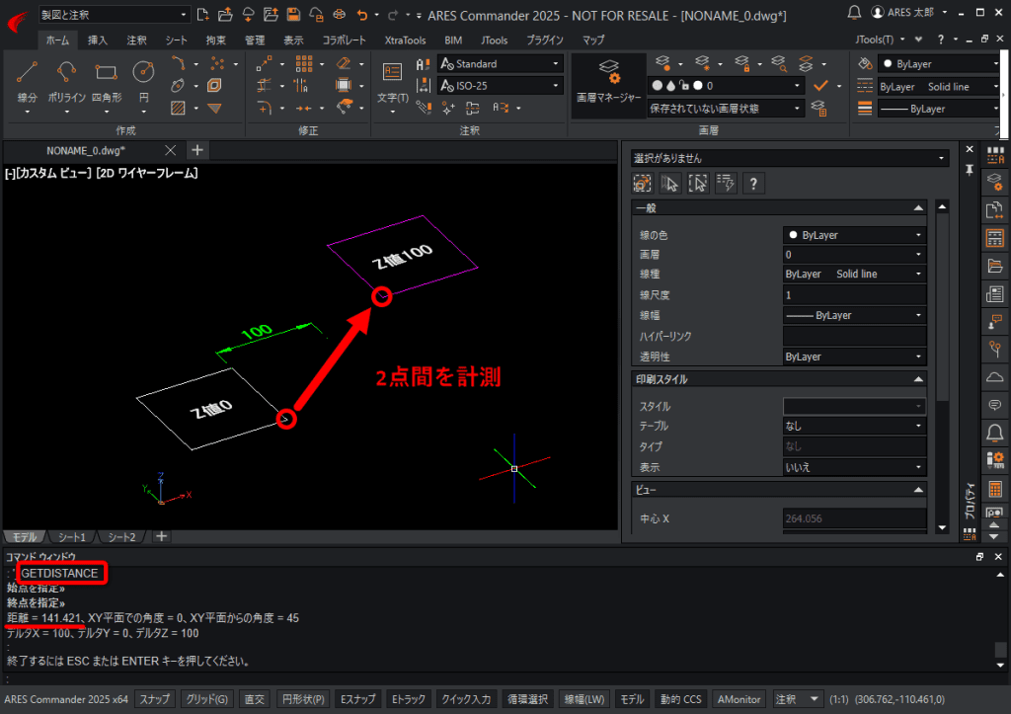The height and width of the screenshot is (714, 1011).
Task: Select the Circle (円) tool
Action: pyautogui.click(x=143, y=80)
